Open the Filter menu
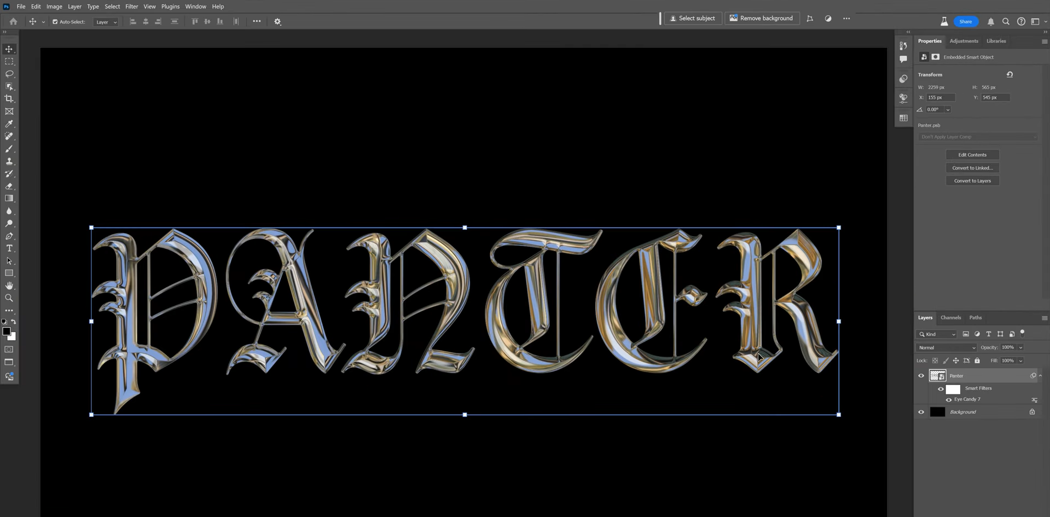Viewport: 1050px width, 517px height. coord(131,7)
